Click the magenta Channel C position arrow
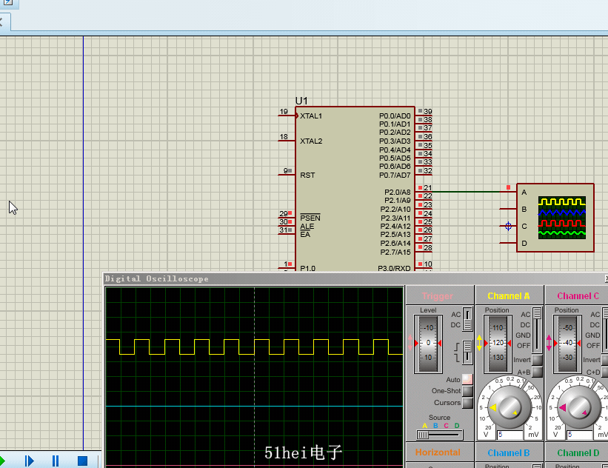 (x=549, y=343)
